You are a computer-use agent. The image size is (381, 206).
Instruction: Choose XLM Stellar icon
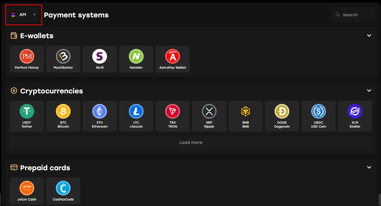point(355,111)
